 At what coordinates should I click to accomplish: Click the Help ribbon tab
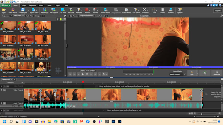pos(66,5)
